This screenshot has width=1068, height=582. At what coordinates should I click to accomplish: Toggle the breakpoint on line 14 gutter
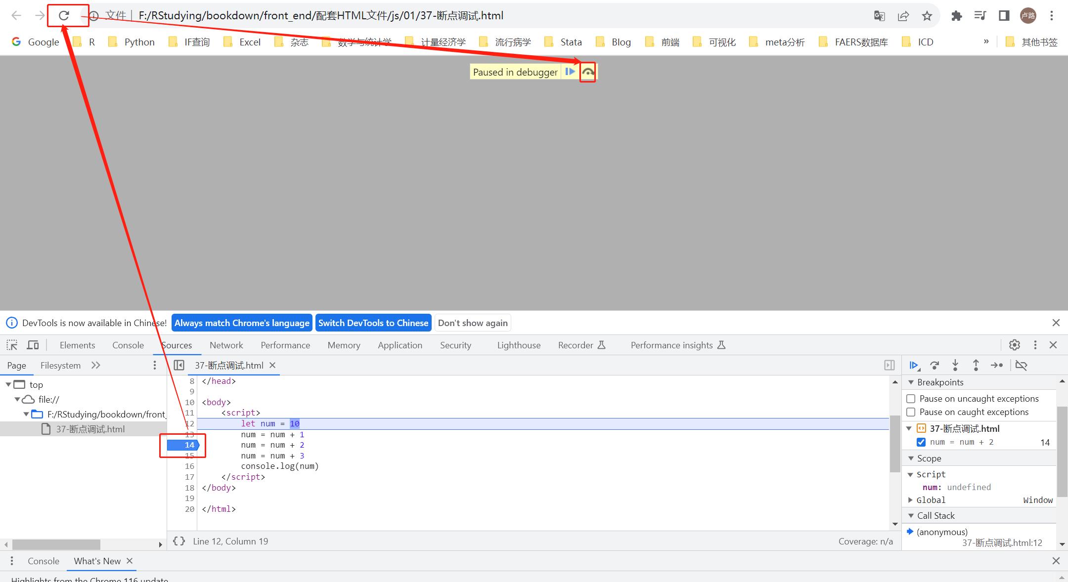183,445
